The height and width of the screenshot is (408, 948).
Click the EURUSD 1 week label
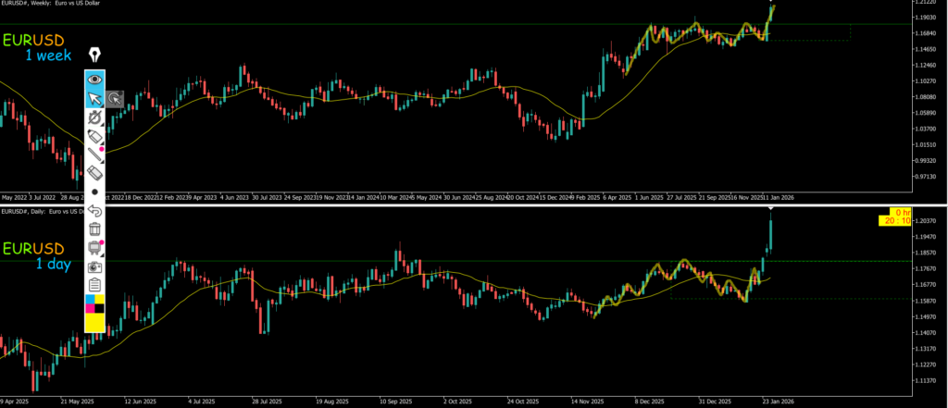coord(37,48)
